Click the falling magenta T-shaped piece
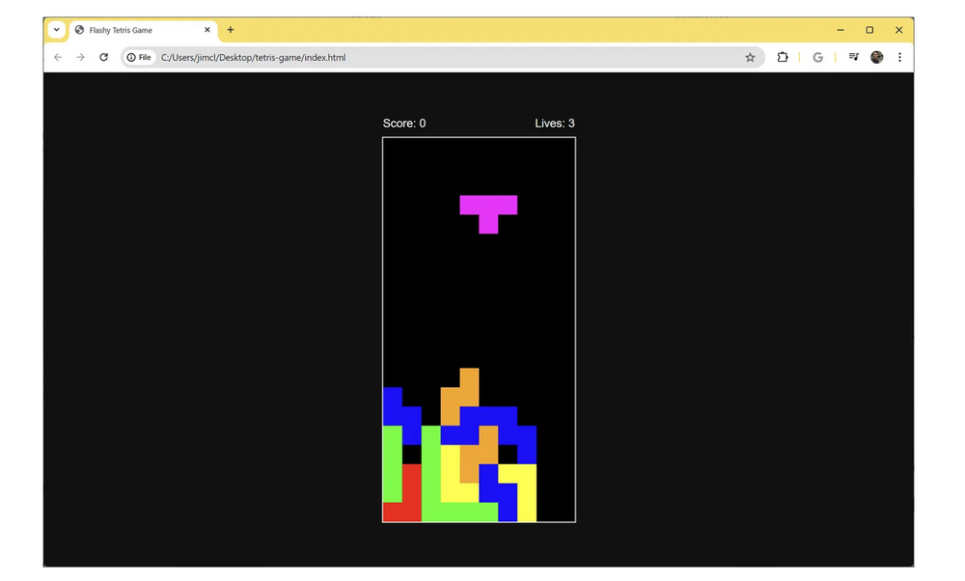Screen dimensions: 965x581 point(488,206)
